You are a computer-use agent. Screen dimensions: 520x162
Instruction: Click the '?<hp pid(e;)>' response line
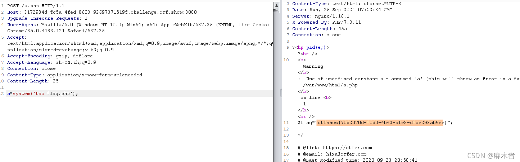pos(311,47)
